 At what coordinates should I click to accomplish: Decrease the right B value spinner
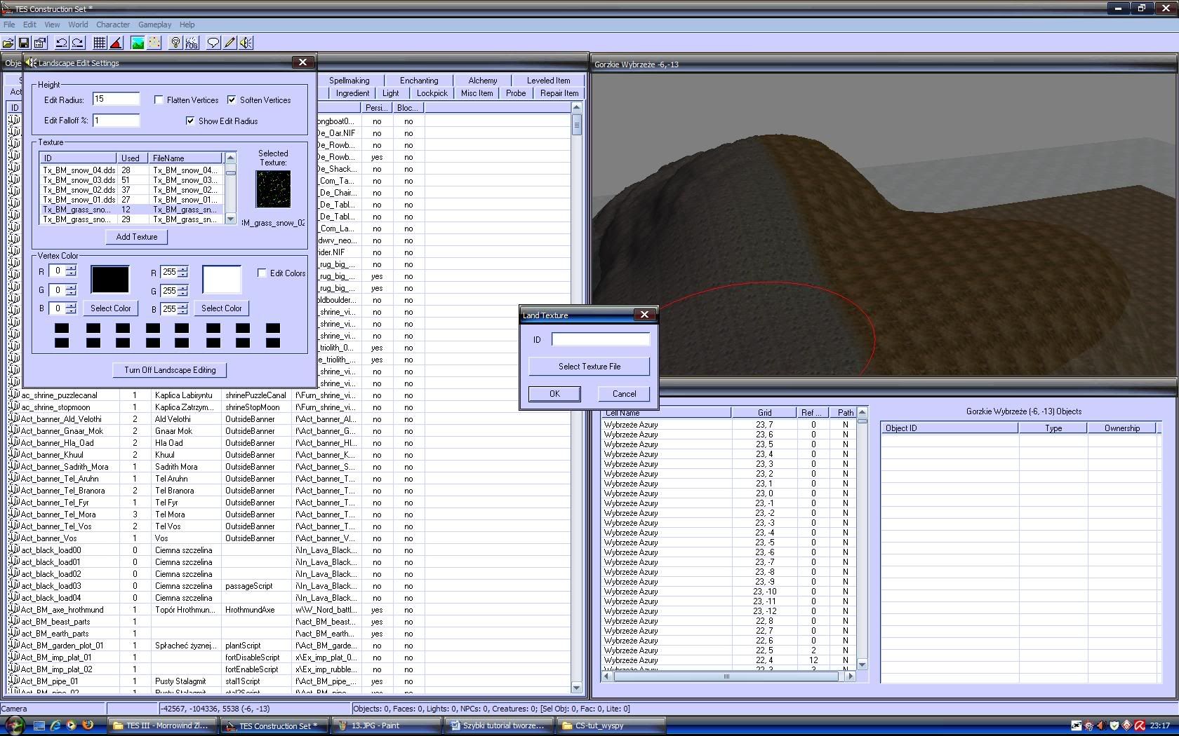[183, 311]
